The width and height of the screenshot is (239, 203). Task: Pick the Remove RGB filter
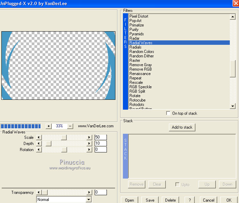(x=179, y=69)
